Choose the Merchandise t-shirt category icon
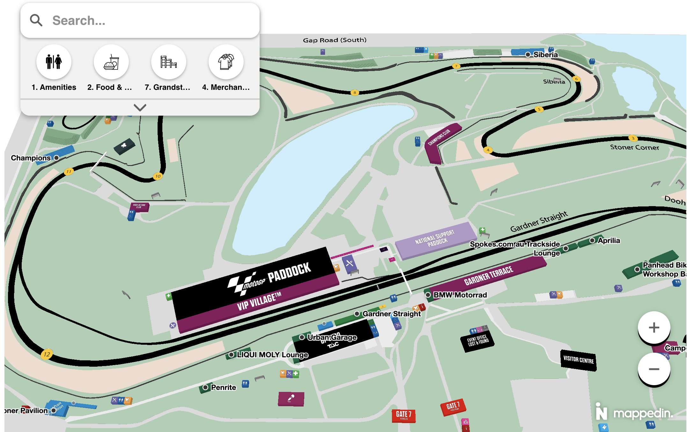 pyautogui.click(x=226, y=62)
